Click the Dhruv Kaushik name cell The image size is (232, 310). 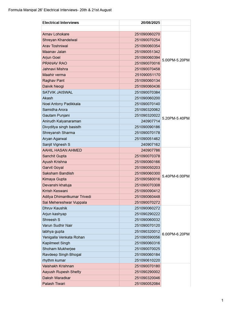click(80, 208)
